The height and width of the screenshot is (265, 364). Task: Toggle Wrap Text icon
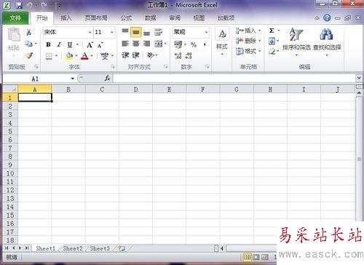tap(158, 32)
